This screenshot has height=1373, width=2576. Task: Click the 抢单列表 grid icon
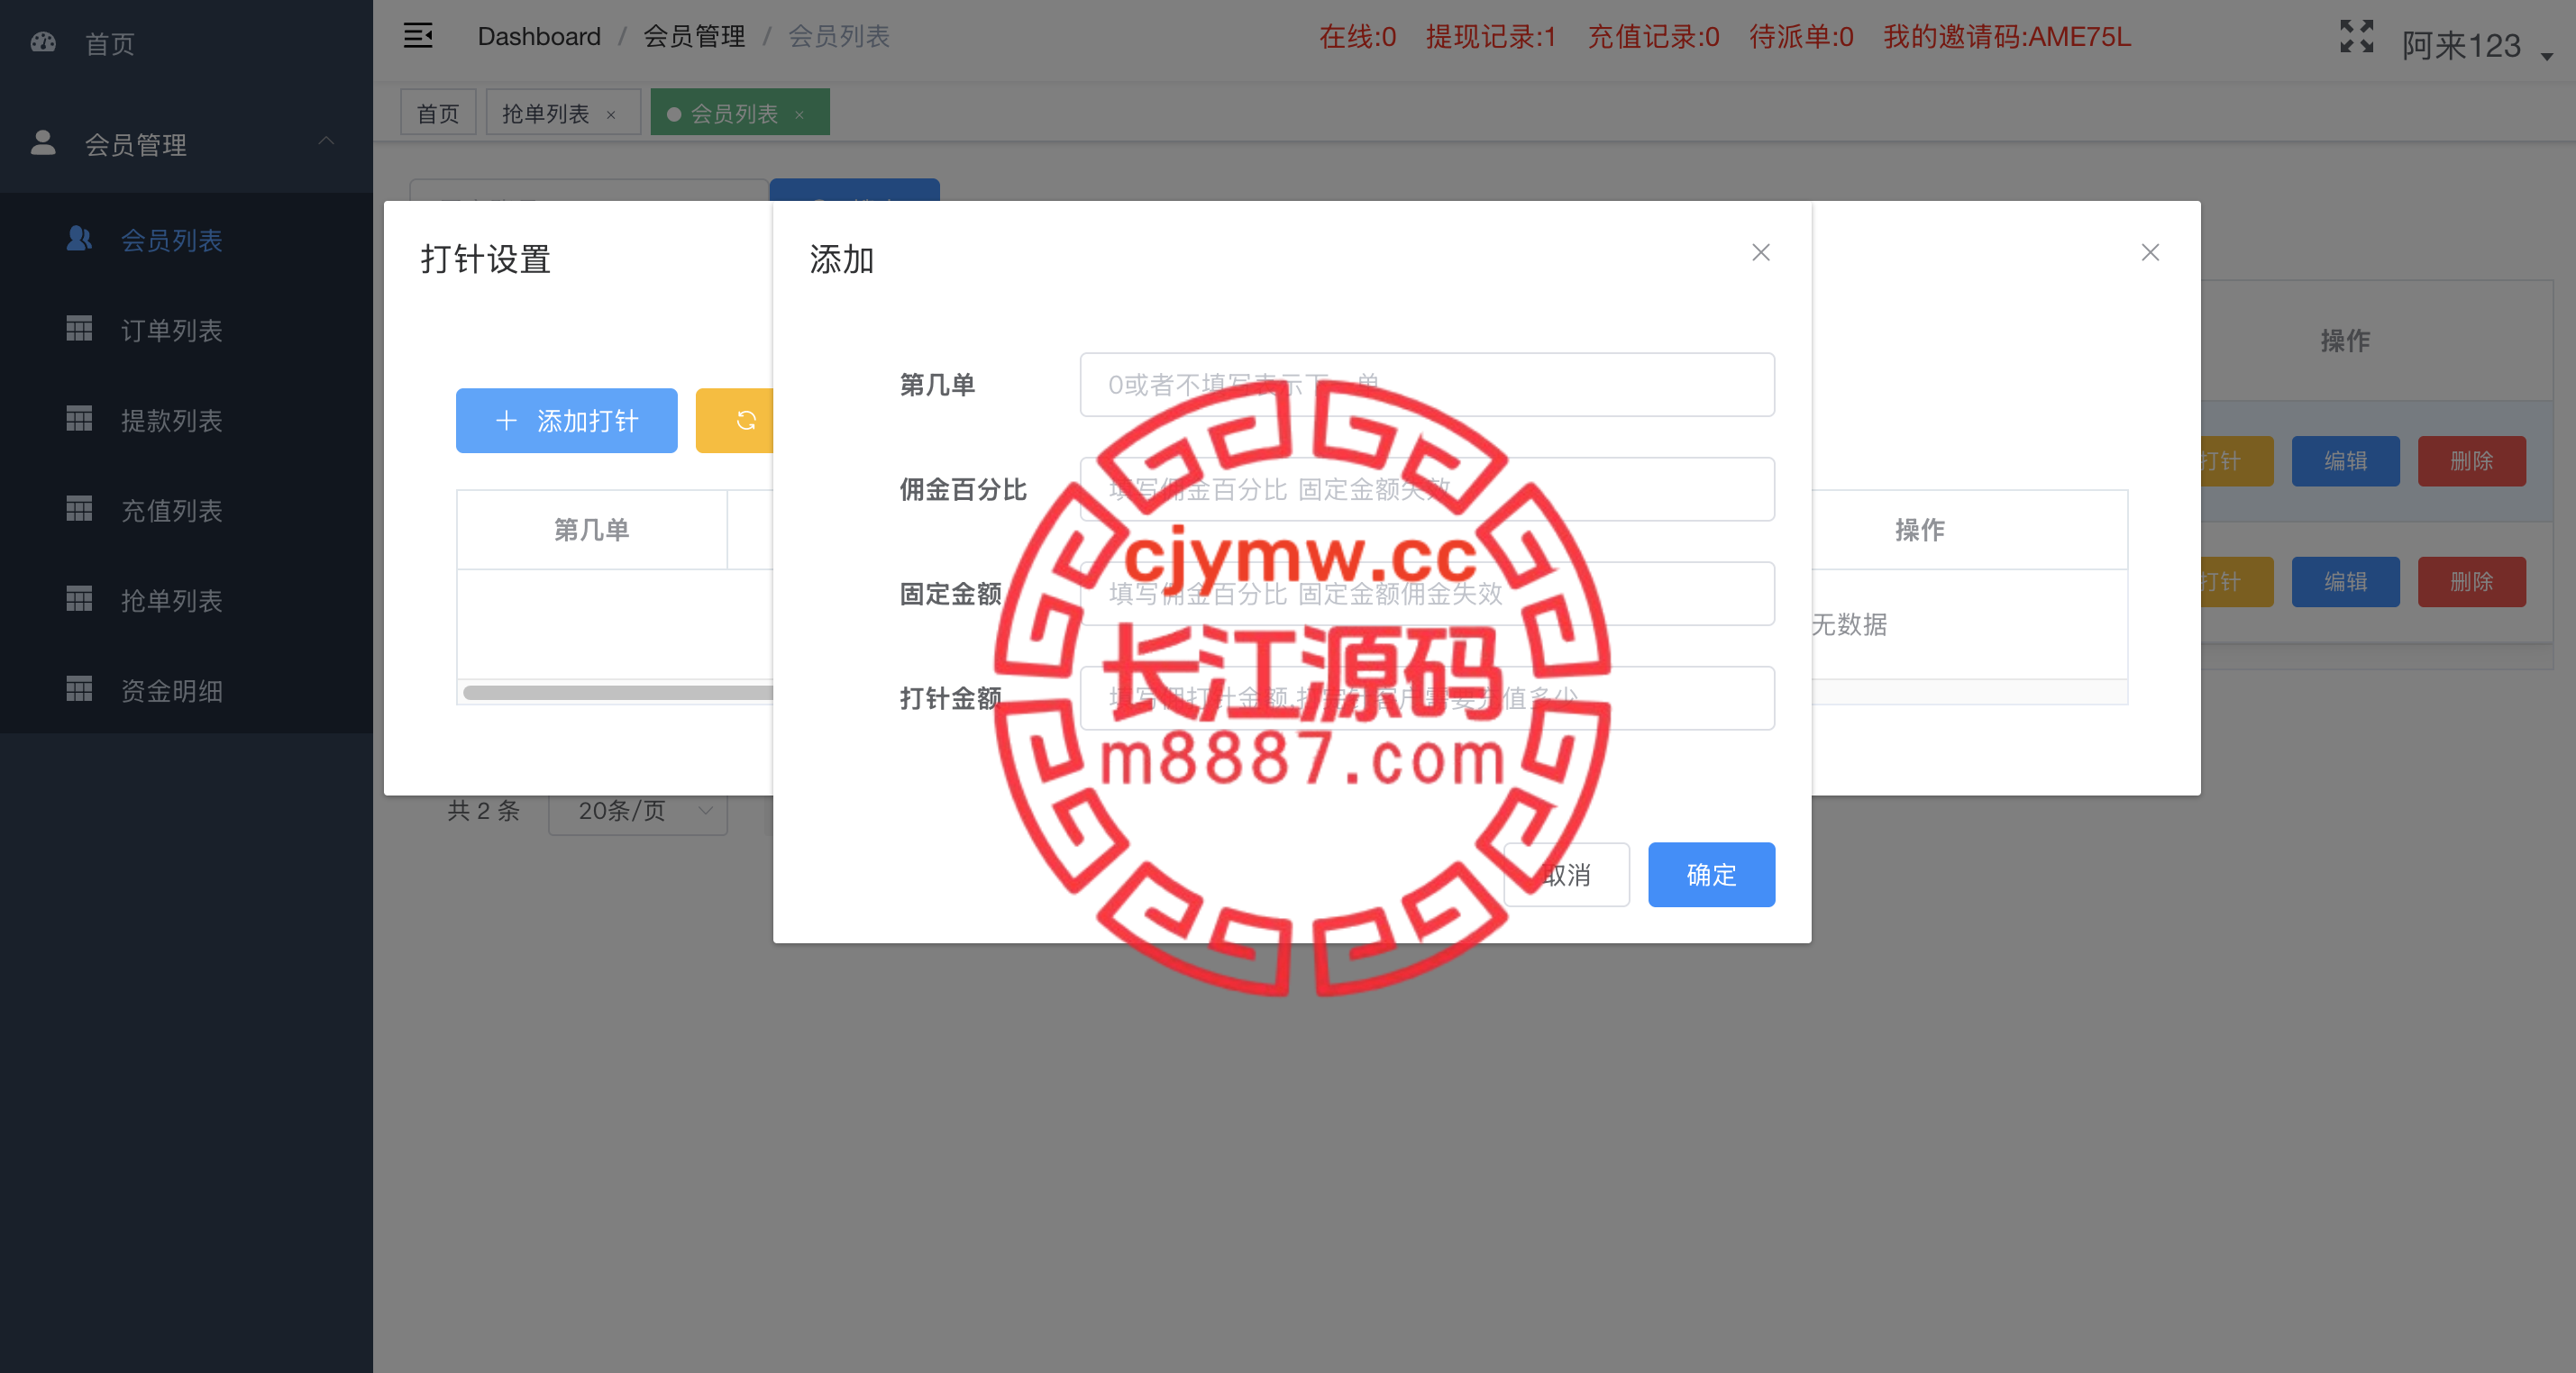point(79,598)
